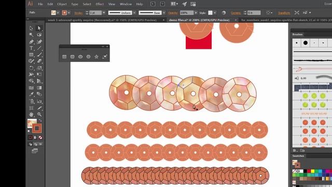Open the Corners options link
The height and width of the screenshot is (187, 332).
tap(236, 13)
